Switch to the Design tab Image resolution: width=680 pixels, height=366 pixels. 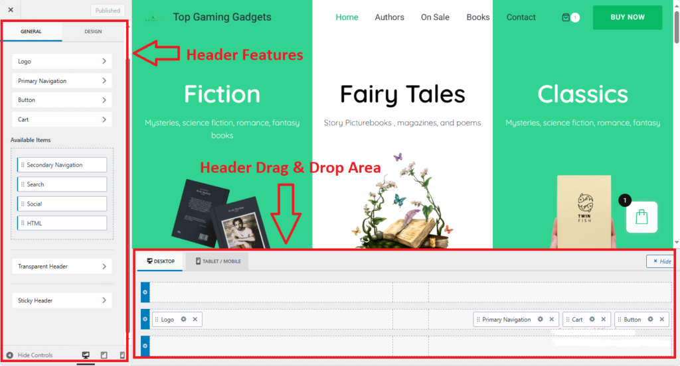(93, 31)
